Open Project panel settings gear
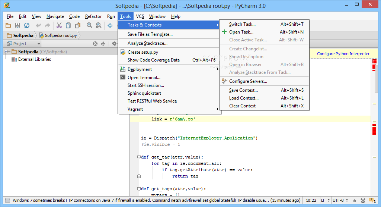The width and height of the screenshot is (381, 207). (114, 44)
